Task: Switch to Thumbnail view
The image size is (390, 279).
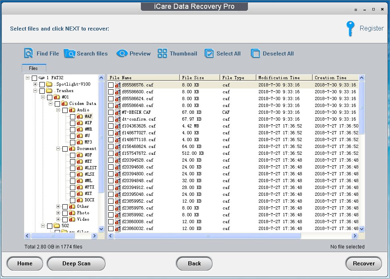Action: point(163,53)
